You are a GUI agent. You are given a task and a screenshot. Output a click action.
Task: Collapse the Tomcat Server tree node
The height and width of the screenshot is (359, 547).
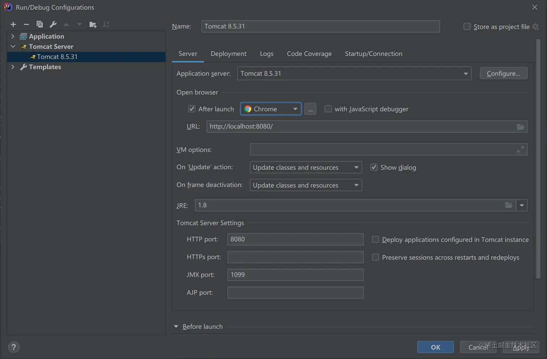coord(13,46)
